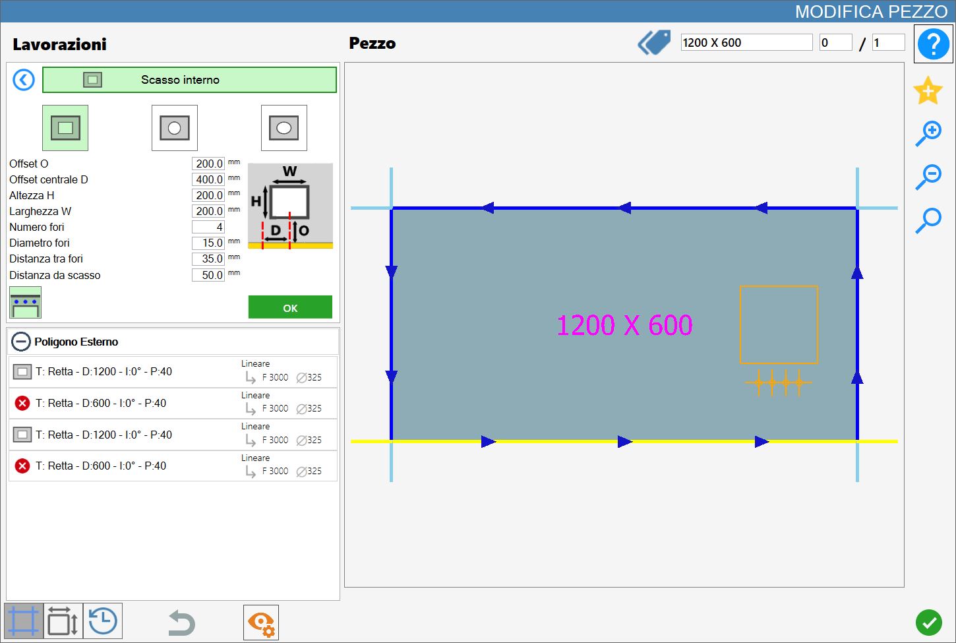The image size is (956, 643).
Task: Click the blue label tag icon
Action: tap(654, 43)
